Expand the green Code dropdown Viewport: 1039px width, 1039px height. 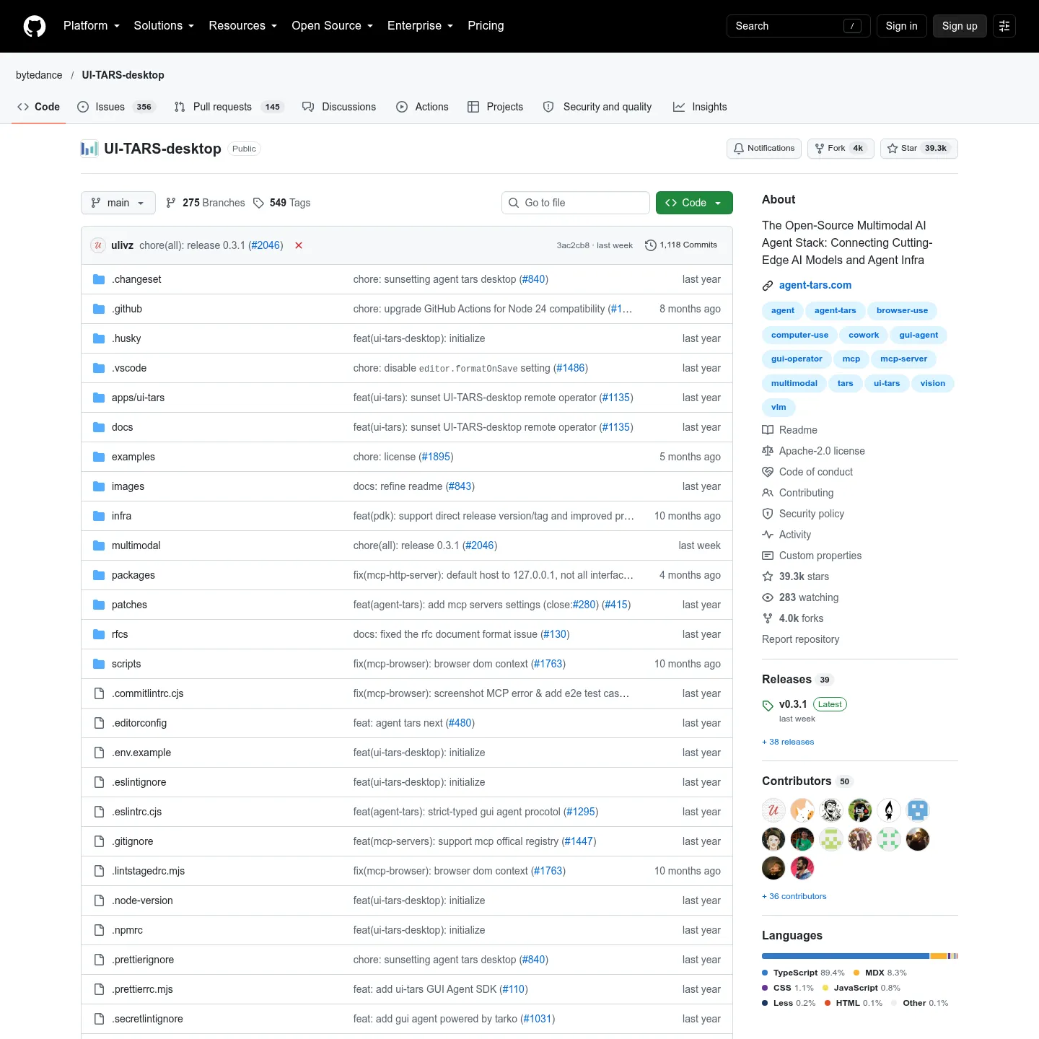click(x=694, y=203)
